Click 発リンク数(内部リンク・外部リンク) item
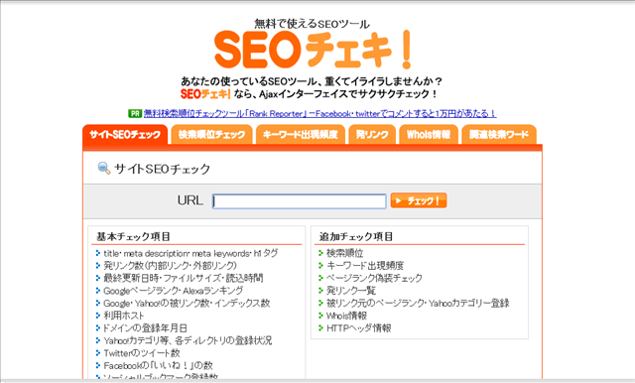Viewport: 635px width, 383px height. (170, 266)
